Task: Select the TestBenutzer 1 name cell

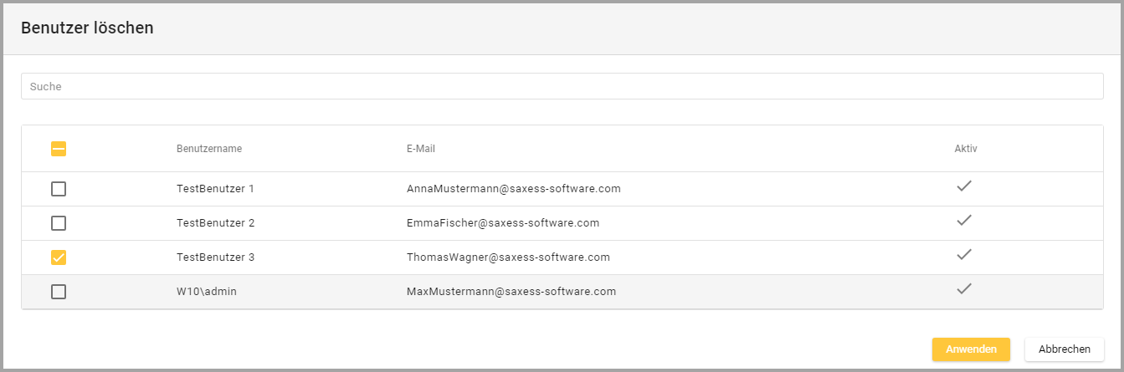Action: point(215,189)
